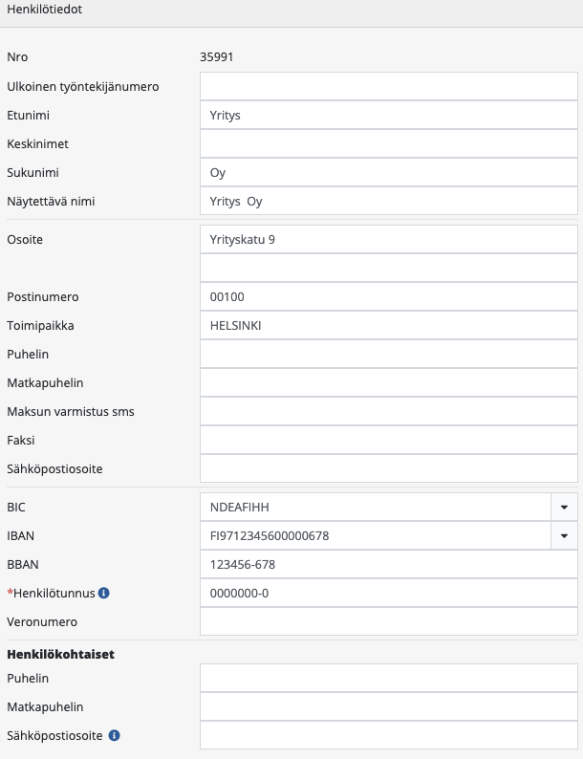Click the Osoite field with Yrityskatu 9

click(x=389, y=239)
